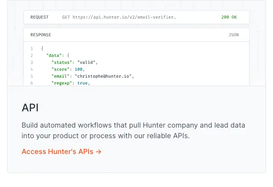Click line number 1 opening brace
Viewport: 273px width, 187px height.
42,48
